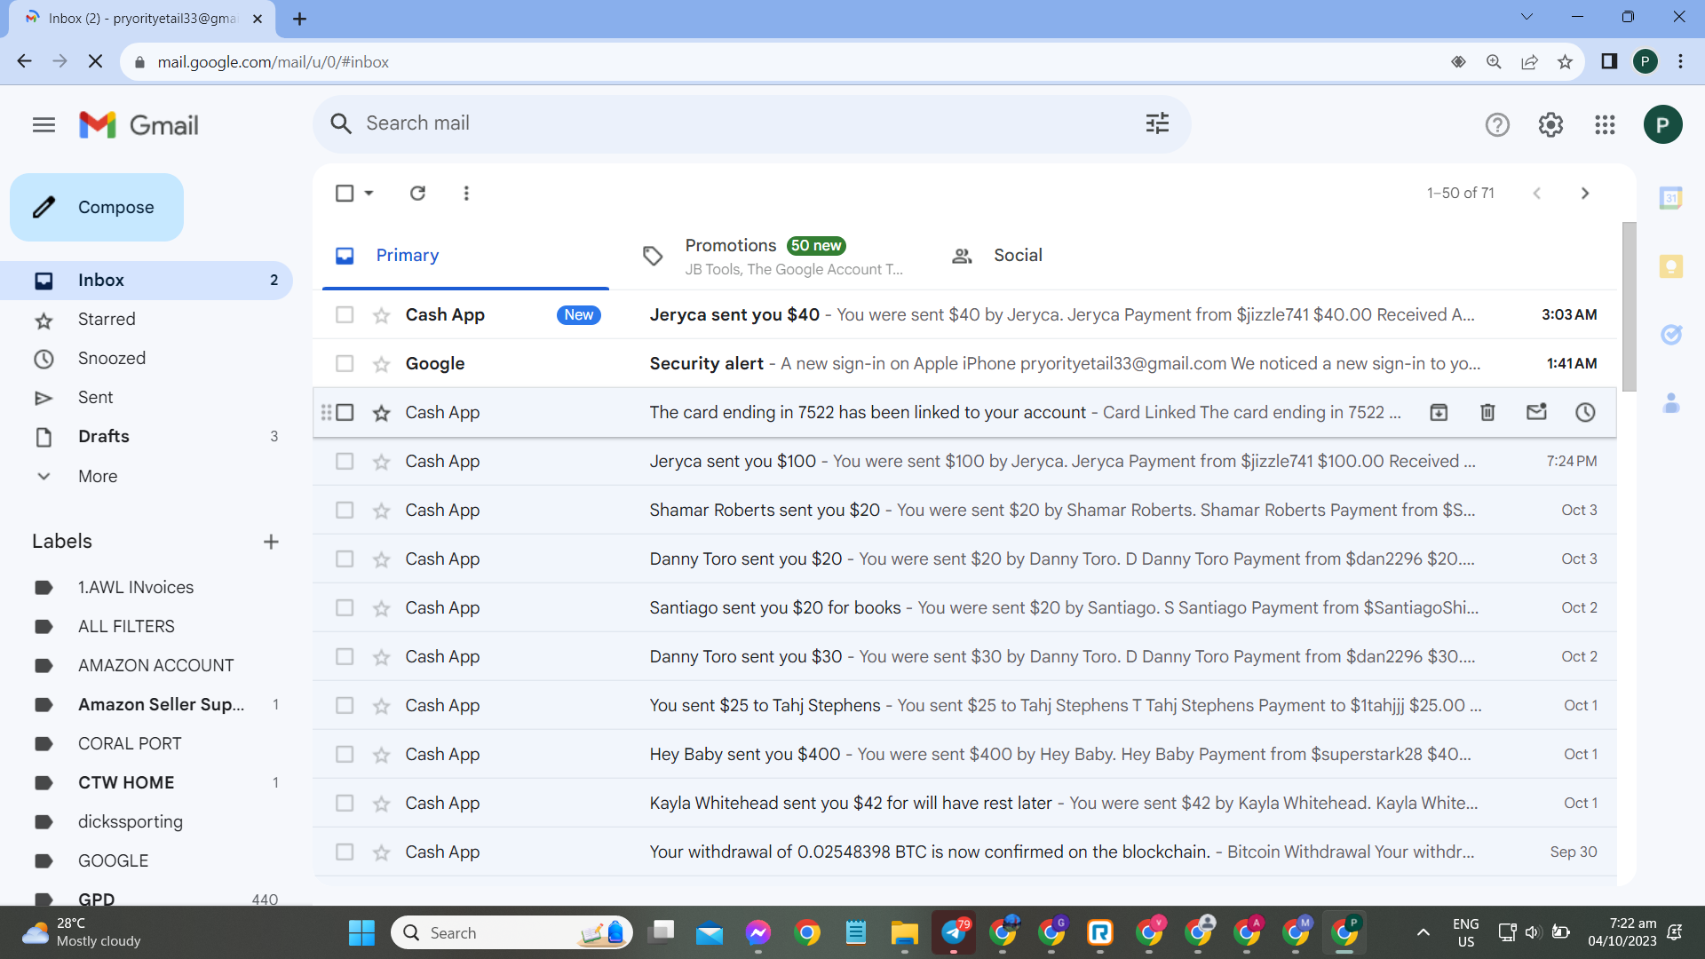Image resolution: width=1705 pixels, height=959 pixels.
Task: Star the Google Security alert email
Action: click(381, 364)
